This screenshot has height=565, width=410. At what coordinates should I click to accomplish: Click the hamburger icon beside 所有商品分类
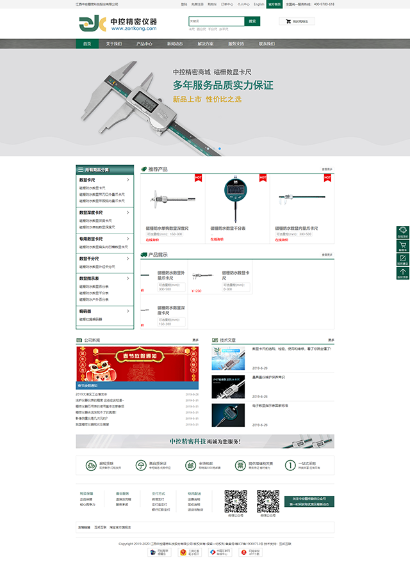point(80,170)
